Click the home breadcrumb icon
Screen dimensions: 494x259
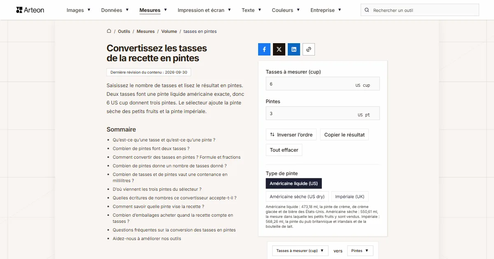tap(109, 31)
